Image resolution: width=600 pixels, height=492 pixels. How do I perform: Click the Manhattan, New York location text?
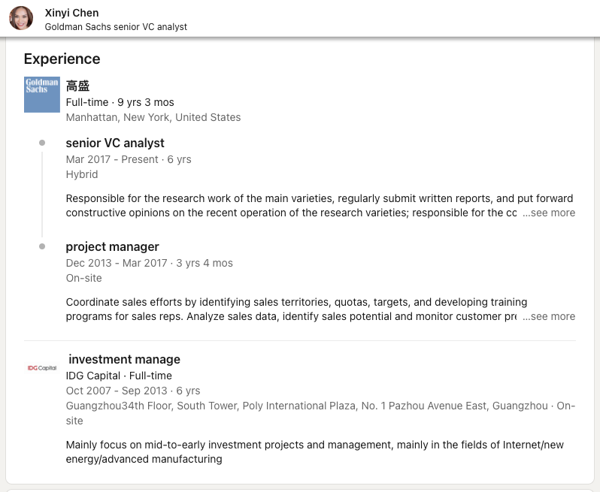click(153, 117)
